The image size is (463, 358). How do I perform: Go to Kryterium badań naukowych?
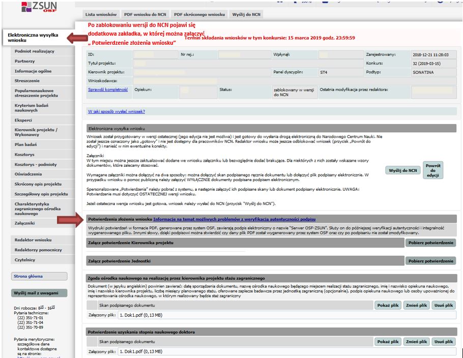click(x=43, y=108)
